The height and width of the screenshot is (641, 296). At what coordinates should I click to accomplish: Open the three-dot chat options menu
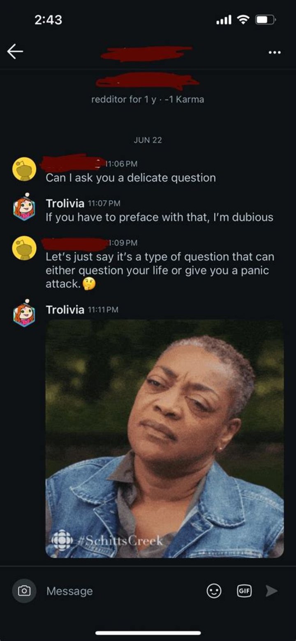pos(274,52)
